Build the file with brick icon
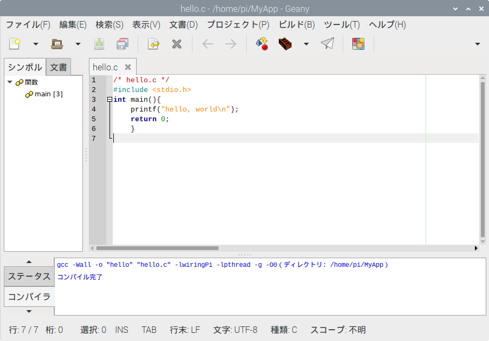 [285, 44]
